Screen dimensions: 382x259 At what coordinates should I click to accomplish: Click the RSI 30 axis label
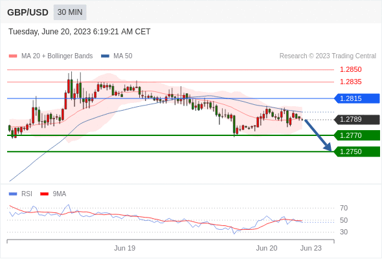[x=344, y=232]
